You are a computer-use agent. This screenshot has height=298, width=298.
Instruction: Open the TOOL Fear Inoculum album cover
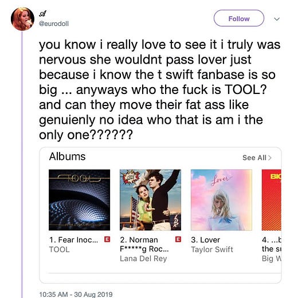coord(80,200)
